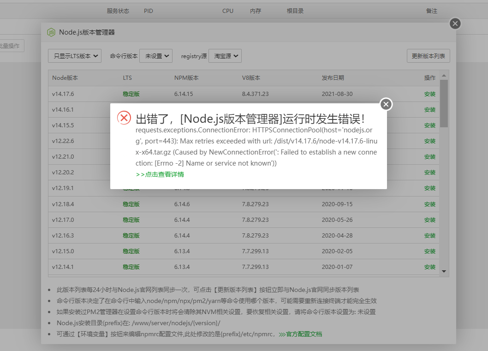Viewport: 488px width, 351px height.
Task: Install Node version v12.16.3
Action: 429,235
